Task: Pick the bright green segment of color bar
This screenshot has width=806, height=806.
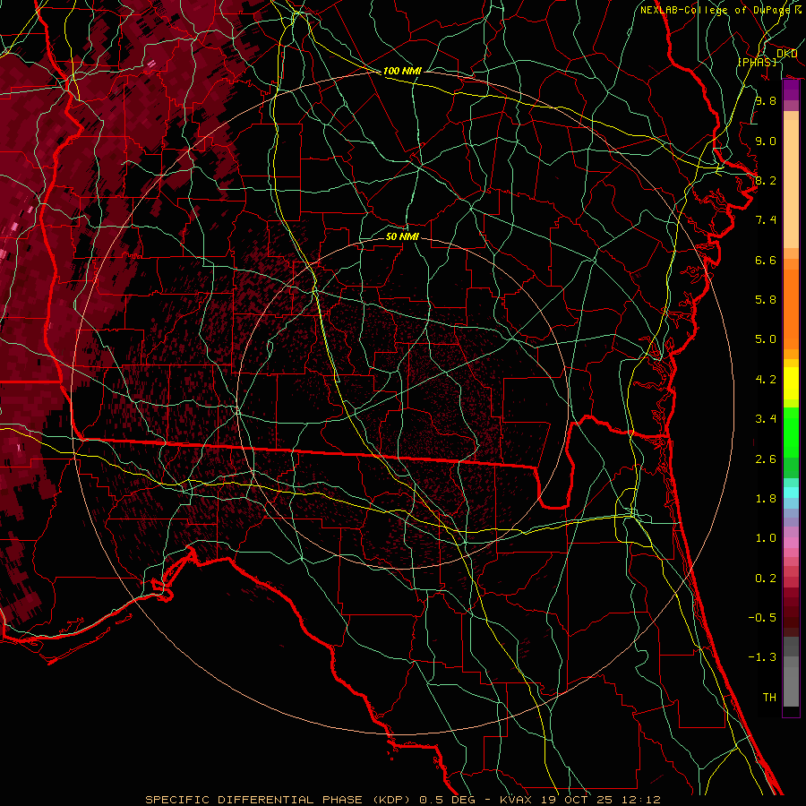Action: [x=791, y=432]
